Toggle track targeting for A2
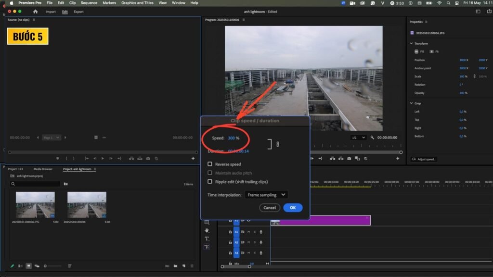This screenshot has width=493, height=277. pyautogui.click(x=236, y=242)
